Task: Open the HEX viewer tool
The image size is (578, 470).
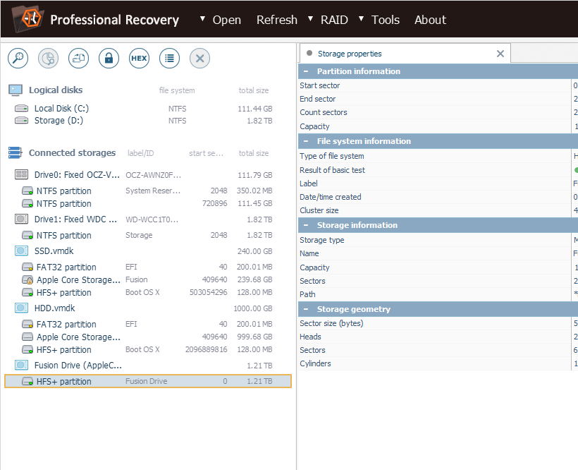Action: tap(139, 59)
